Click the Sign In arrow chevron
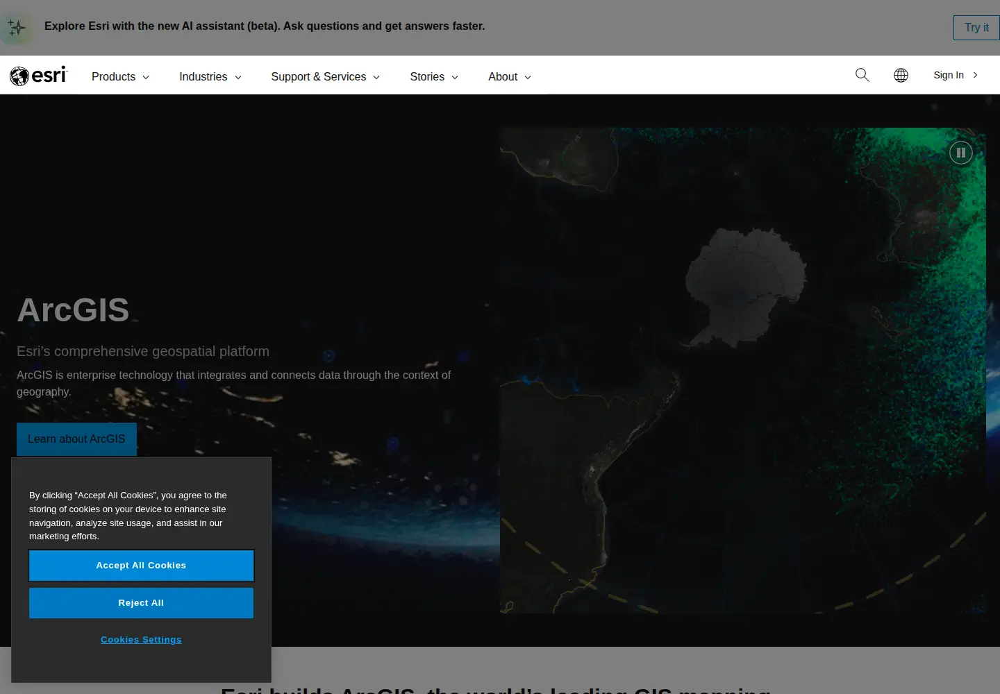1000x694 pixels. tap(975, 75)
